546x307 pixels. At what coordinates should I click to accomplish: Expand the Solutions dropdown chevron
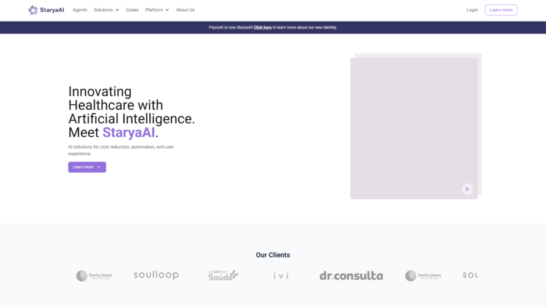[x=117, y=10]
